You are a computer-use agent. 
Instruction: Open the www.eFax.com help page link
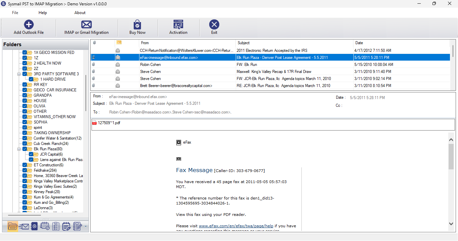(x=236, y=226)
